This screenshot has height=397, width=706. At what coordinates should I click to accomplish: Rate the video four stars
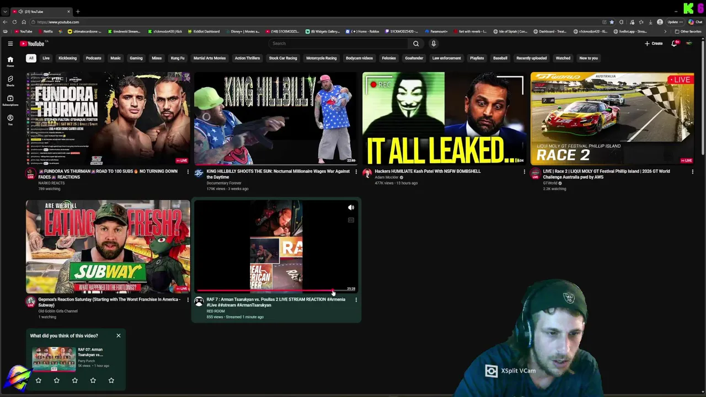point(93,380)
